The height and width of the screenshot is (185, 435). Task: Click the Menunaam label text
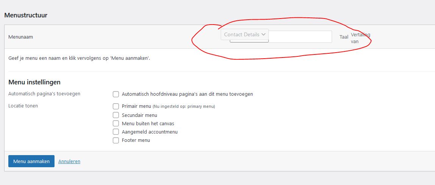[x=21, y=37]
